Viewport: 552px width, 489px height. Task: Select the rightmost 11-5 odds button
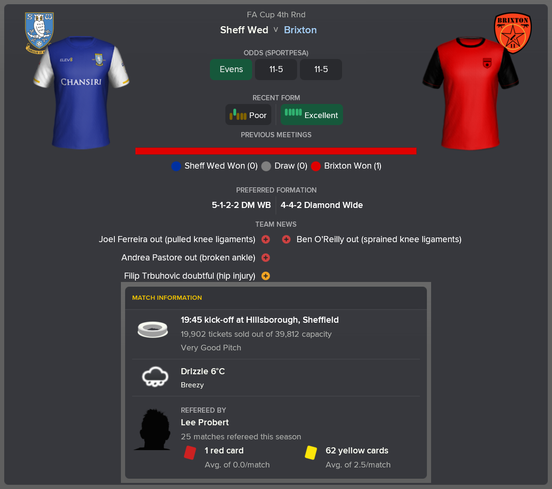coord(321,69)
